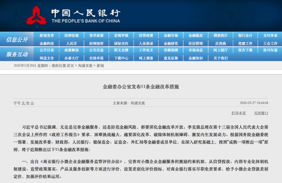Click 打印本页 to print the page
This screenshot has width=282, height=183.
[x=238, y=113]
